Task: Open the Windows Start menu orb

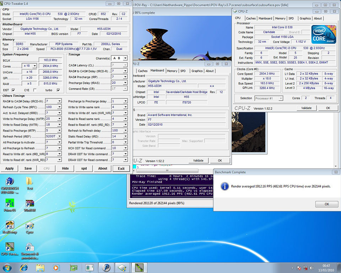Action: 7,268
